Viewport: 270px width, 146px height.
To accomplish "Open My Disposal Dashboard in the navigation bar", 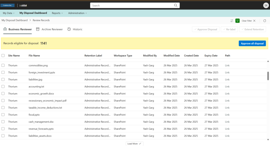I will coord(33,13).
